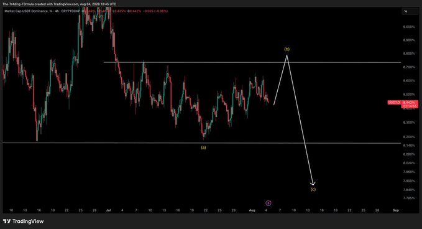Screen dimensions: 422x229
Task: Select the yellow (a) wave label
Action: pos(203,147)
